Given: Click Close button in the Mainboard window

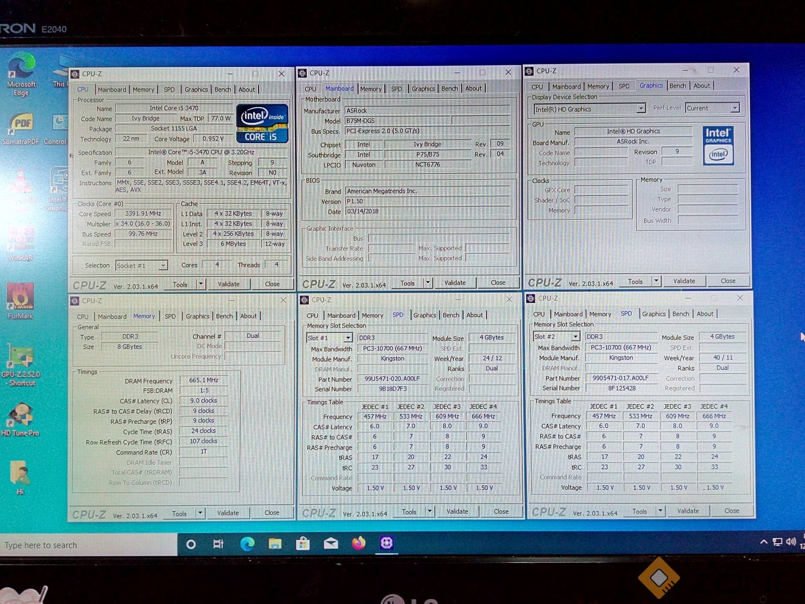Looking at the screenshot, I should tap(498, 282).
